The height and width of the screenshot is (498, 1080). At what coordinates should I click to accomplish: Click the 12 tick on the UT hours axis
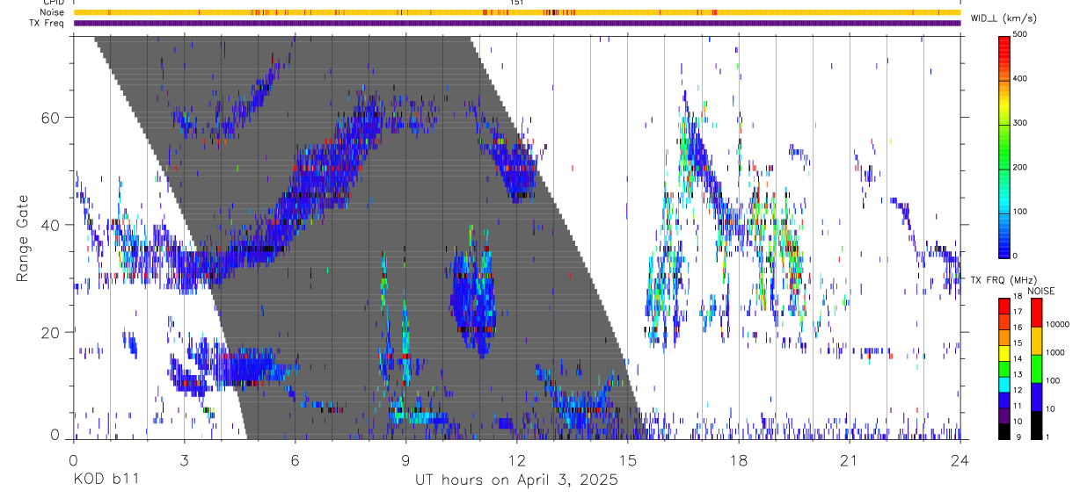coord(517,460)
